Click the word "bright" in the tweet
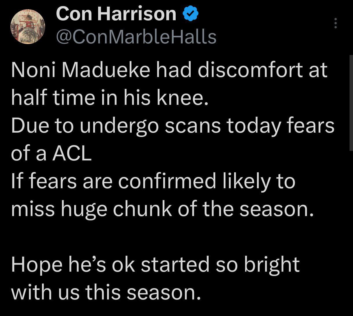The width and height of the screenshot is (353, 316). pos(272,265)
